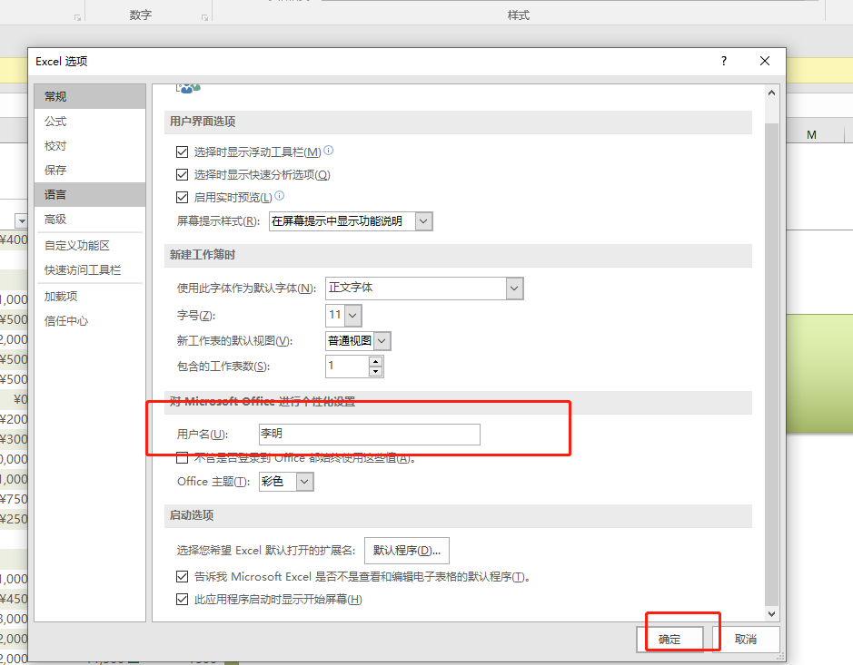Click ¥250 cell in background worksheet
The width and height of the screenshot is (853, 665).
14,519
